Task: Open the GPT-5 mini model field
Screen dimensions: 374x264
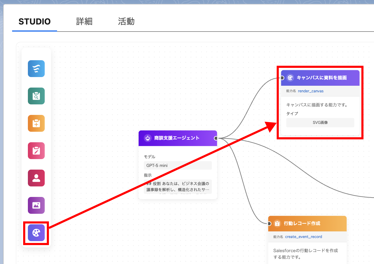Action: pos(178,165)
